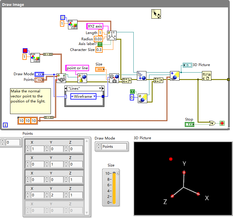This screenshot has width=236, height=218.
Task: Click the Character Size constant 0.3
Action: 99,49
